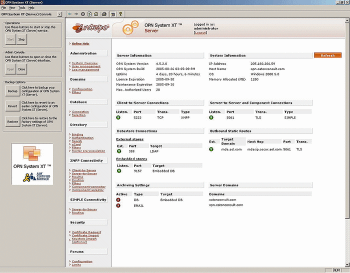Open Database Selection link

point(78,115)
